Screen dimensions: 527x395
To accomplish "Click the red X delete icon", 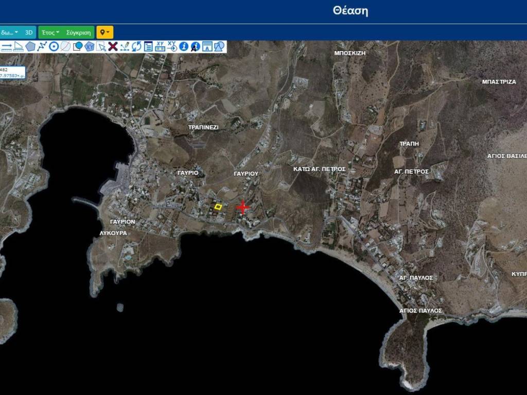I will [x=113, y=46].
